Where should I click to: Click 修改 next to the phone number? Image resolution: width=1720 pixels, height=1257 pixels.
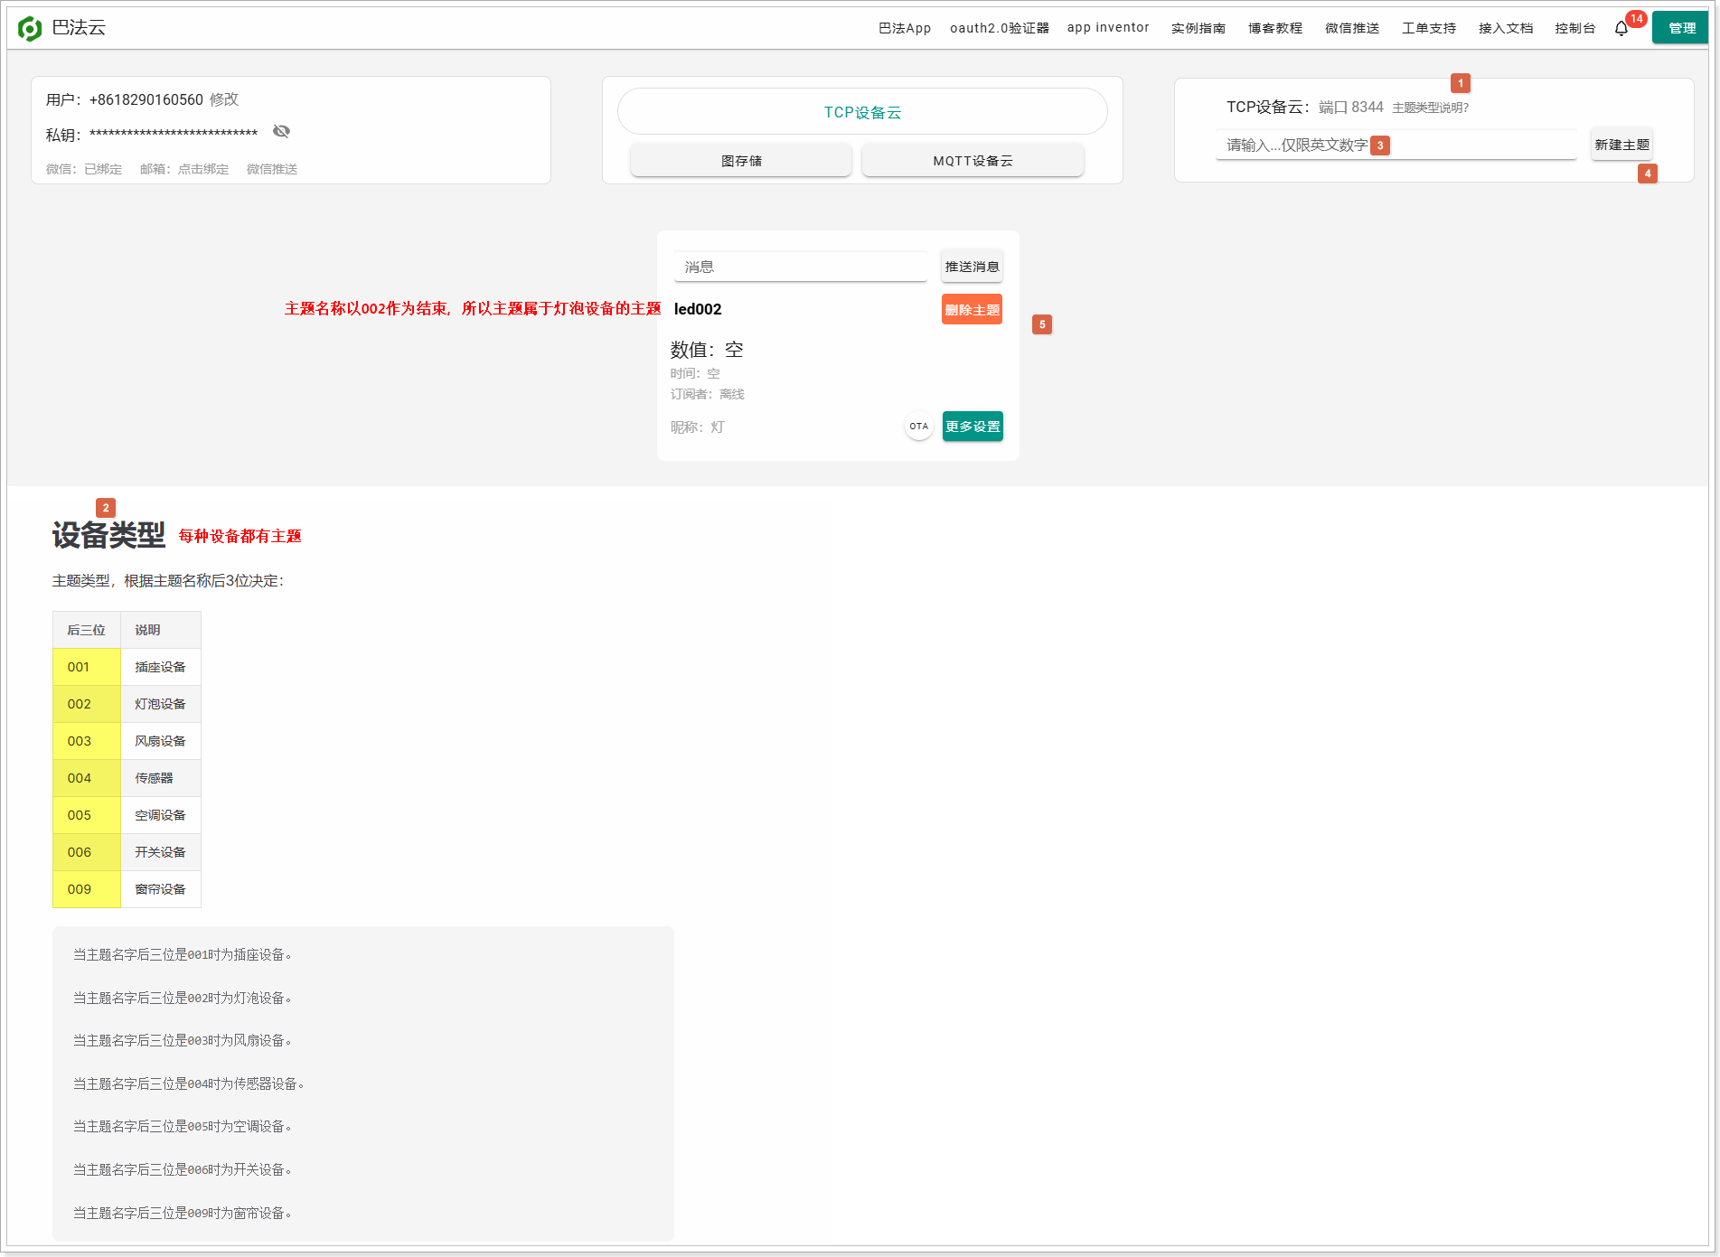coord(224,99)
